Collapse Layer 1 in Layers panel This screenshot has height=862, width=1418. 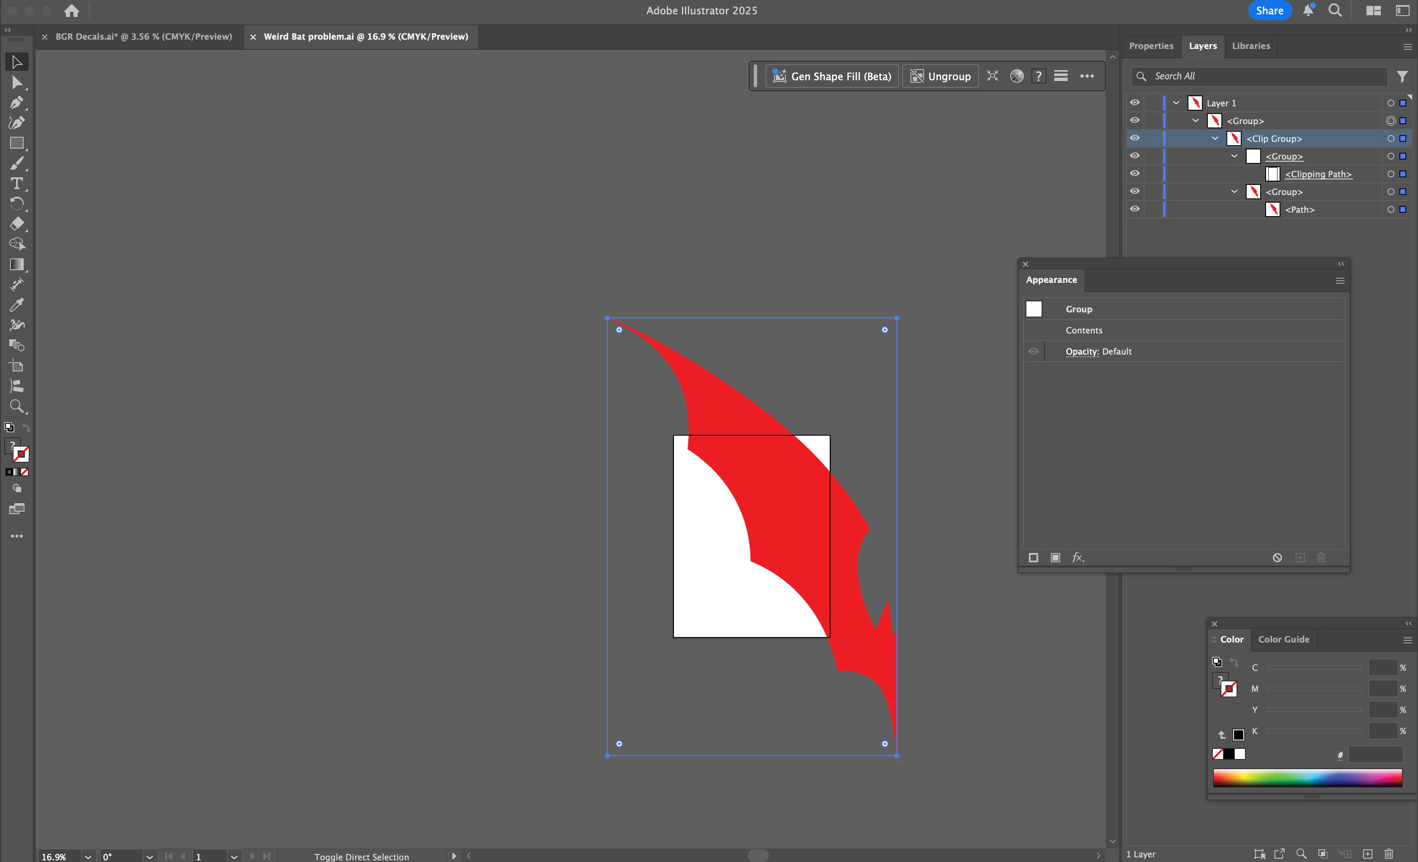click(x=1176, y=103)
